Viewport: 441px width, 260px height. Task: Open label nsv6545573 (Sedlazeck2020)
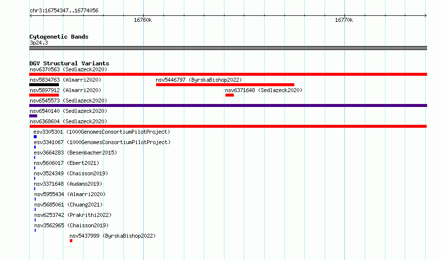coord(68,101)
